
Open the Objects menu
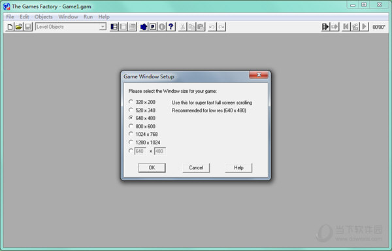[x=44, y=17]
